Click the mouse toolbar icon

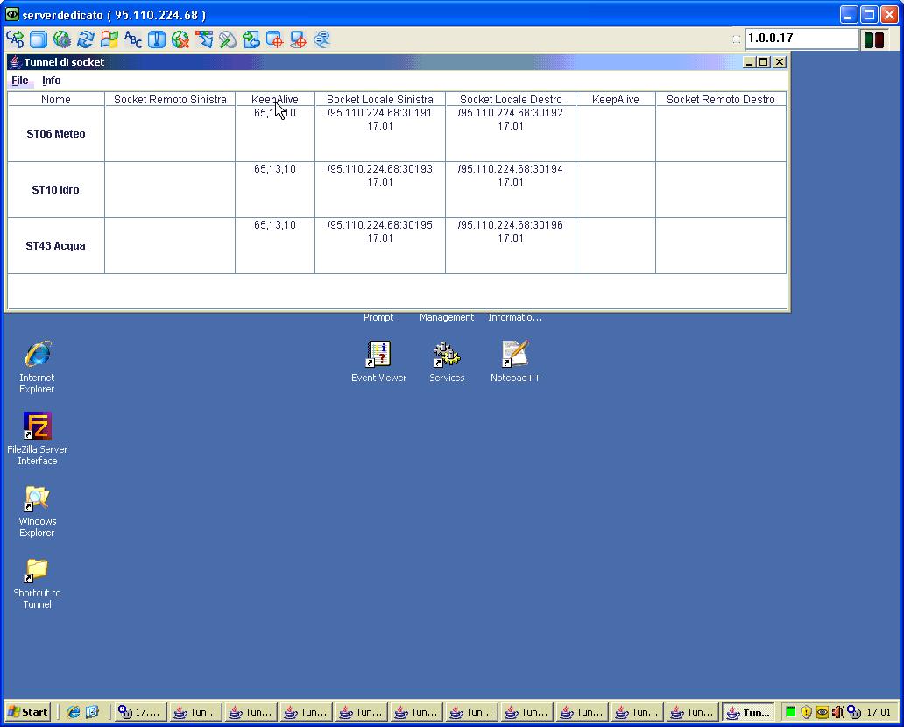point(228,39)
